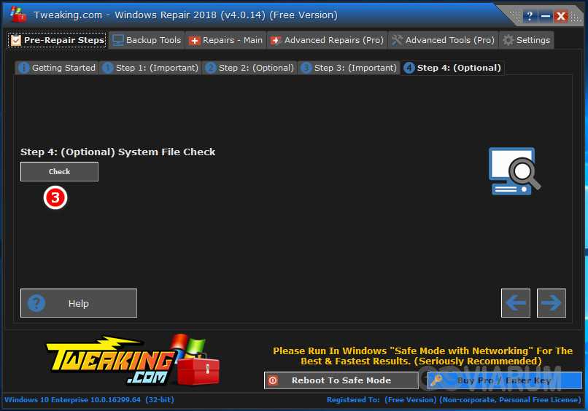Click the Backup Tools monitor icon
588x411 pixels.
point(118,40)
